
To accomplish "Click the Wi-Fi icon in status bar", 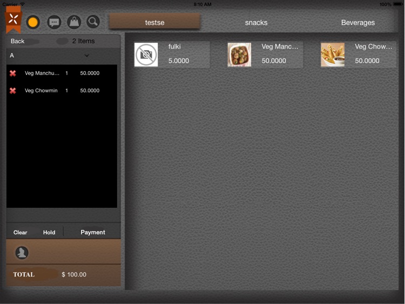I will 23,4.
